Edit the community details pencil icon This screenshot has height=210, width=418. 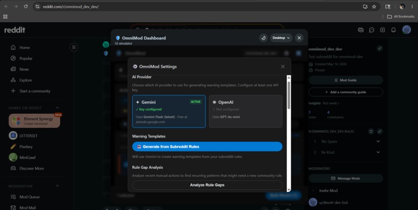[380, 49]
